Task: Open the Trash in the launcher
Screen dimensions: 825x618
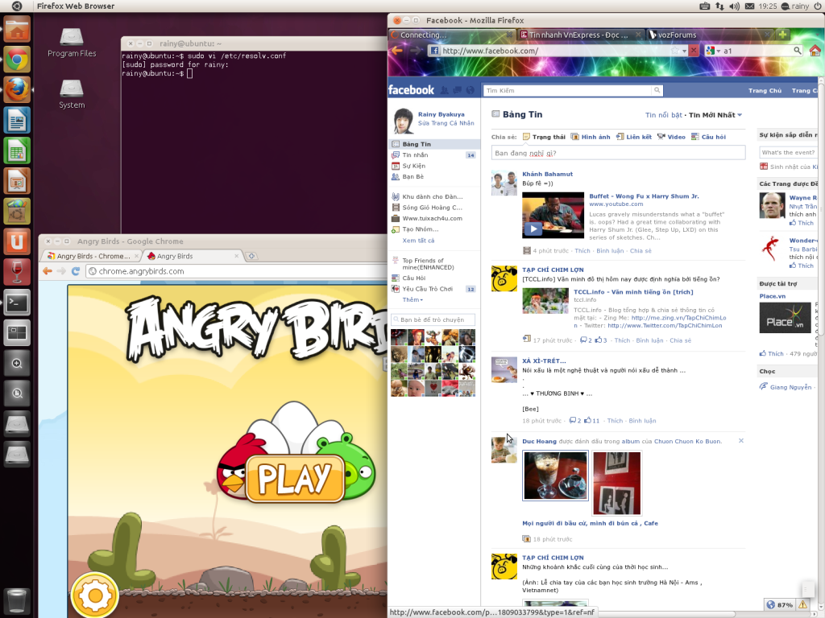Action: pos(17,600)
